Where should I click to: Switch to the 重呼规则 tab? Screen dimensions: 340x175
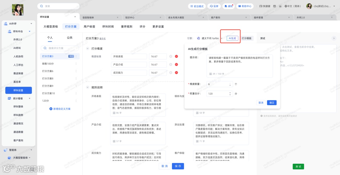tap(127, 27)
